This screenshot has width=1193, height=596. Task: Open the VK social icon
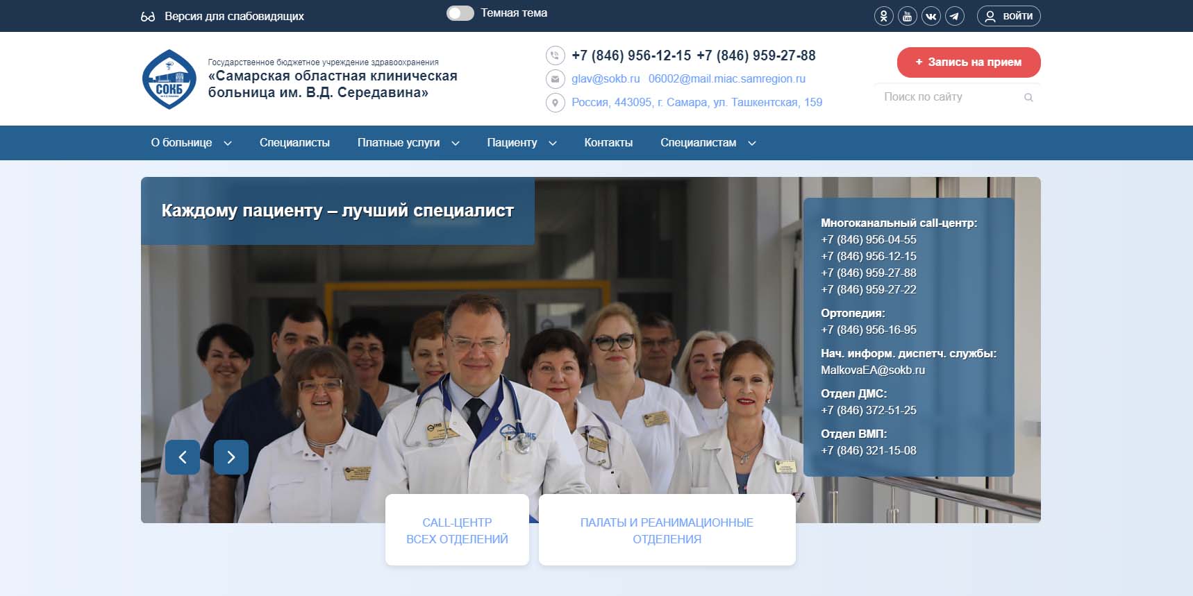coord(931,16)
